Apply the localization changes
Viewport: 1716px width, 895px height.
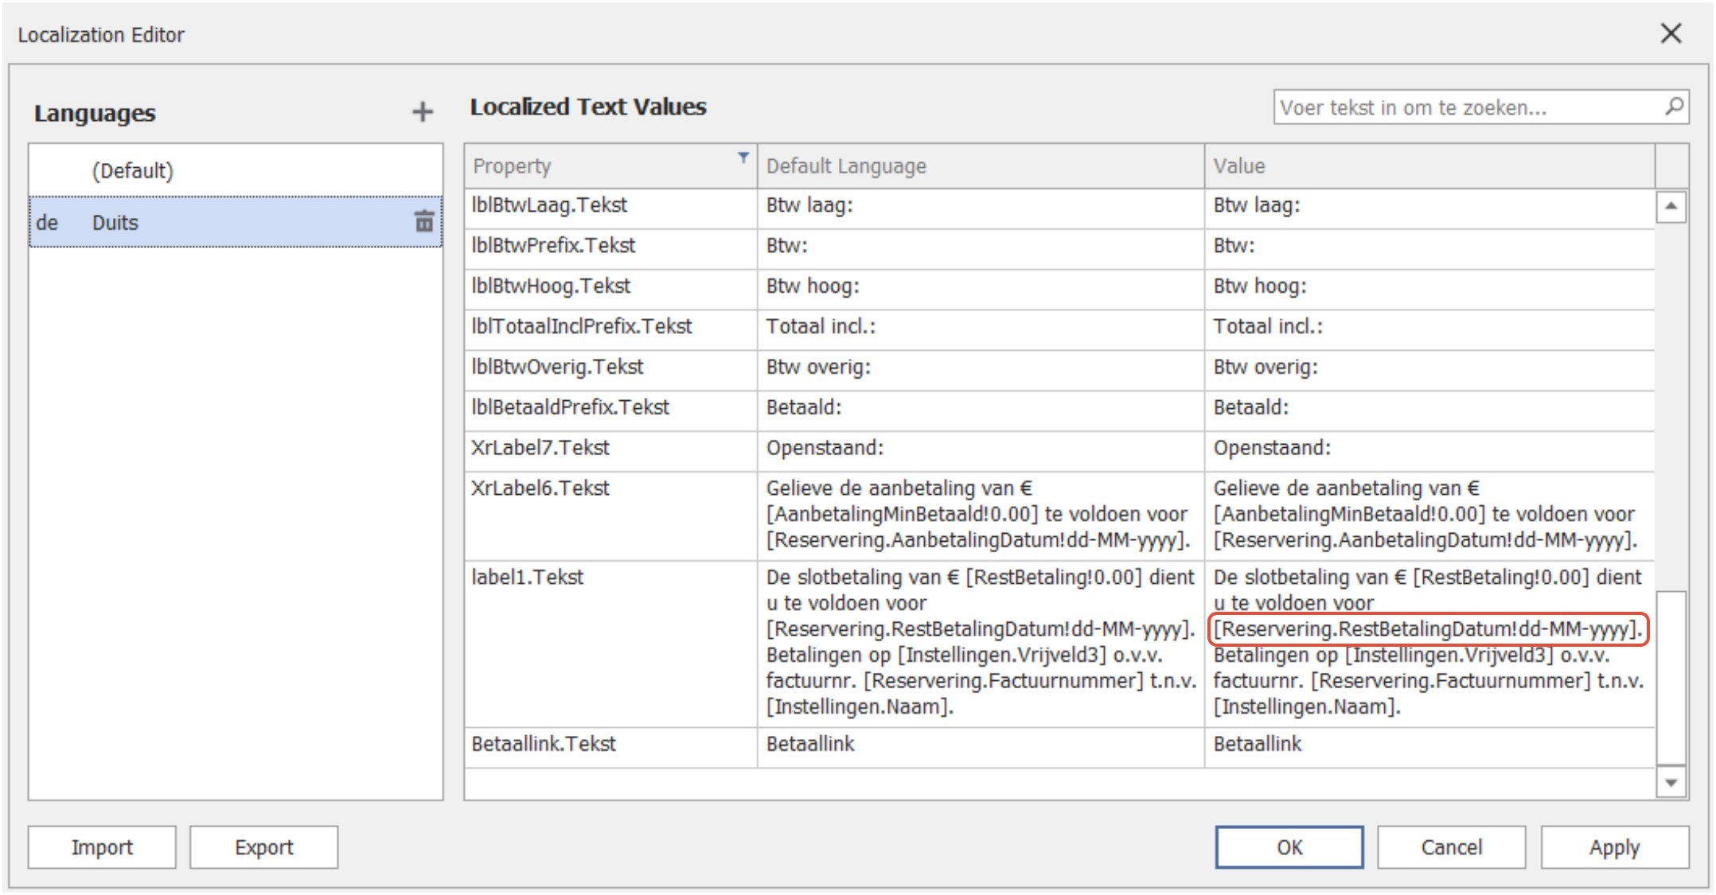pyautogui.click(x=1614, y=847)
